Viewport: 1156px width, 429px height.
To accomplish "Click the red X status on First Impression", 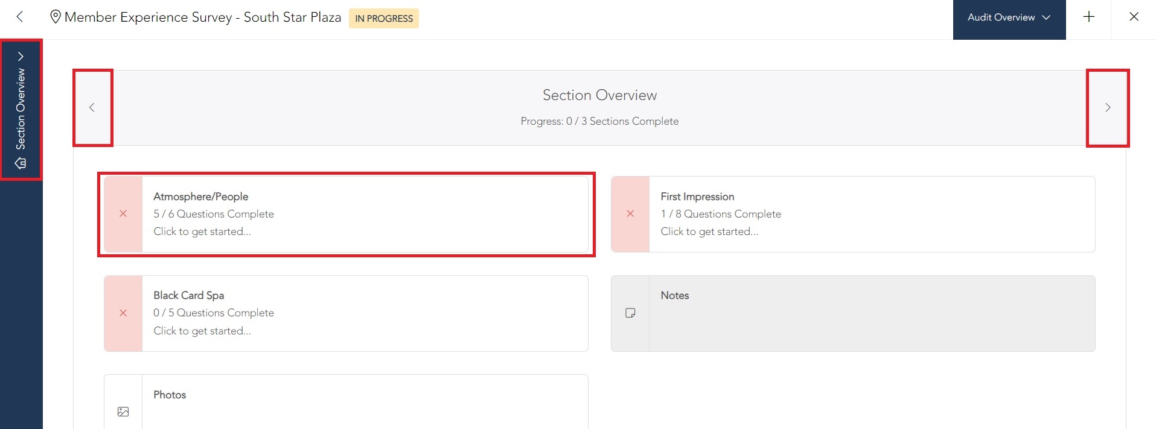I will tap(630, 214).
